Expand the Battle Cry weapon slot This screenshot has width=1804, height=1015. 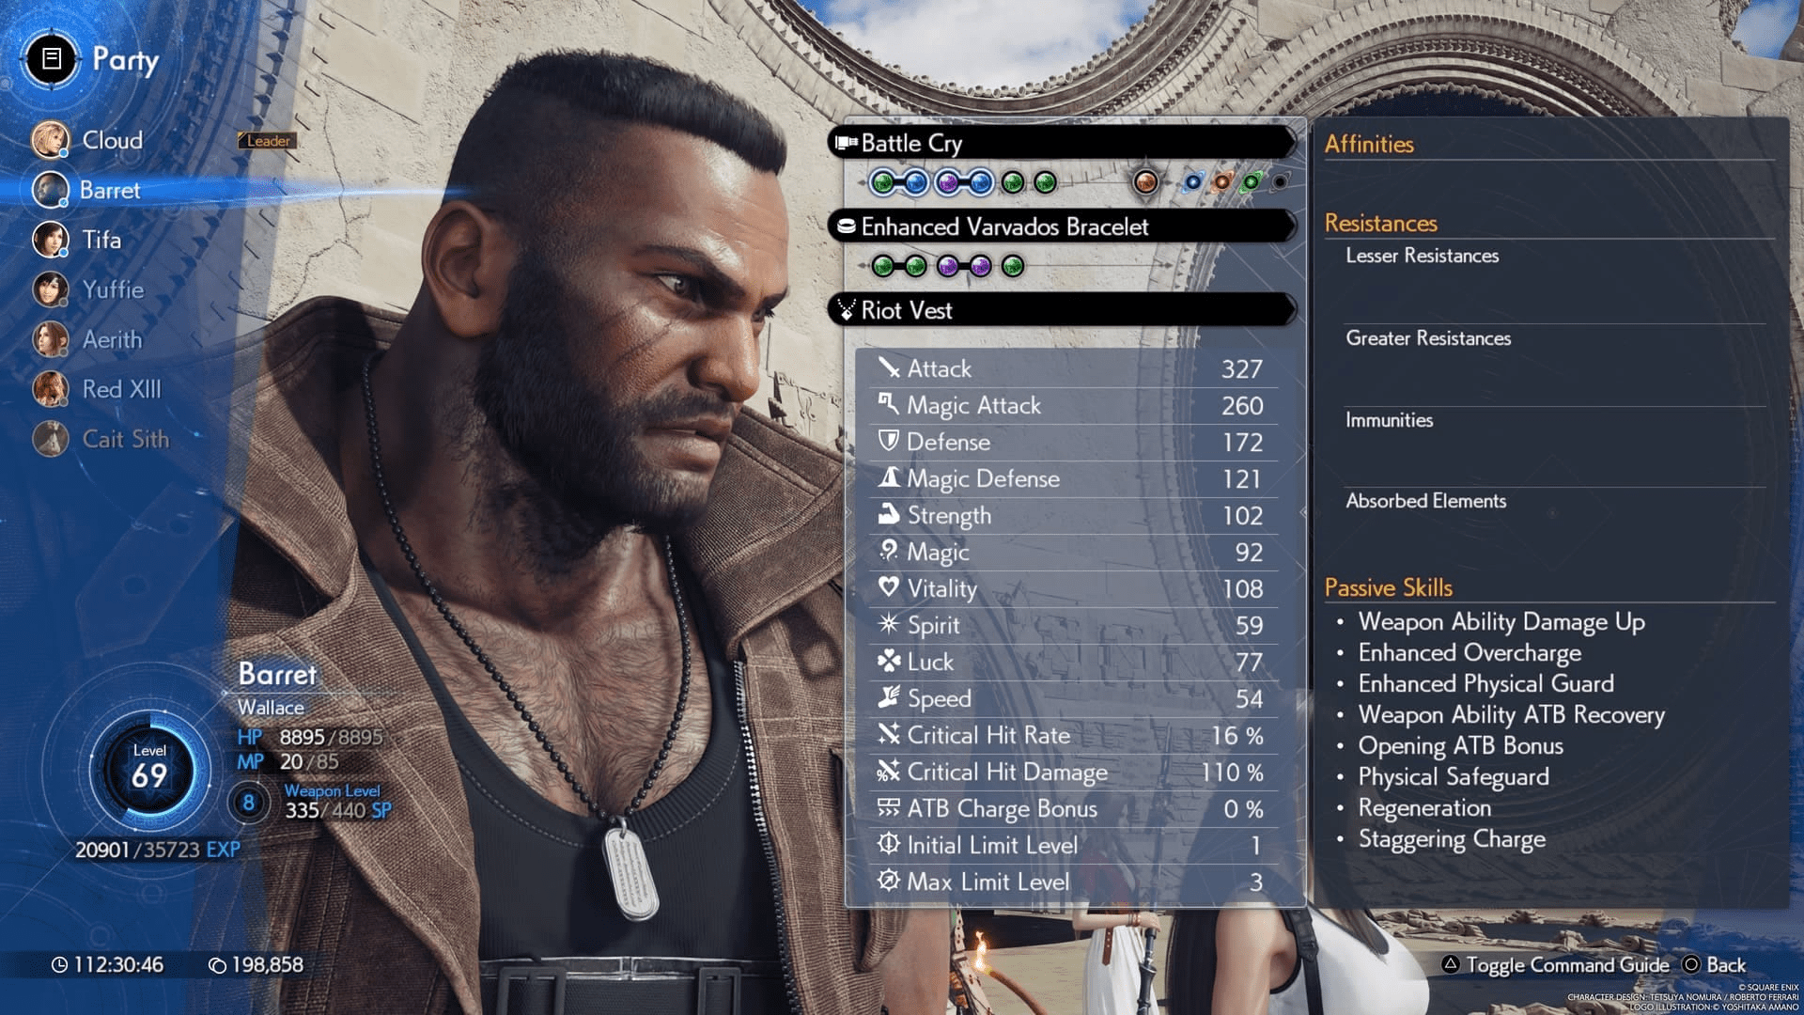click(1066, 143)
